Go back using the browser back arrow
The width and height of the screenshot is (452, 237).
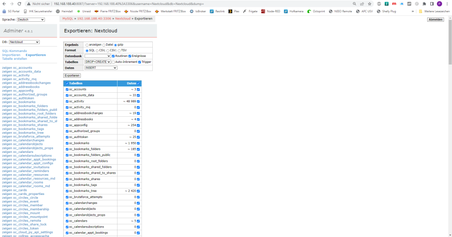tap(4, 4)
